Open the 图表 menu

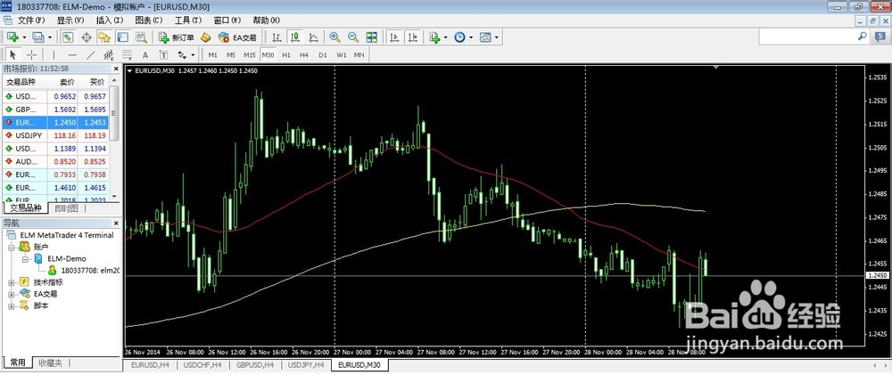148,20
